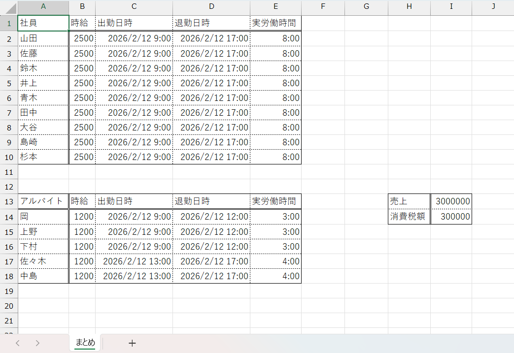The height and width of the screenshot is (353, 514).
Task: Select the 出勤日時 cell in 佐々木's row
Action: point(134,261)
